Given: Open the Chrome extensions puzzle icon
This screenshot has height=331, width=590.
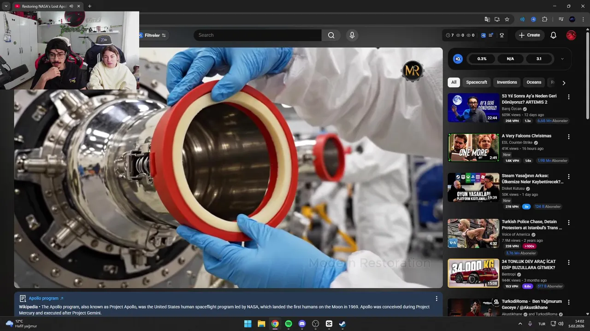Looking at the screenshot, I should click(544, 19).
